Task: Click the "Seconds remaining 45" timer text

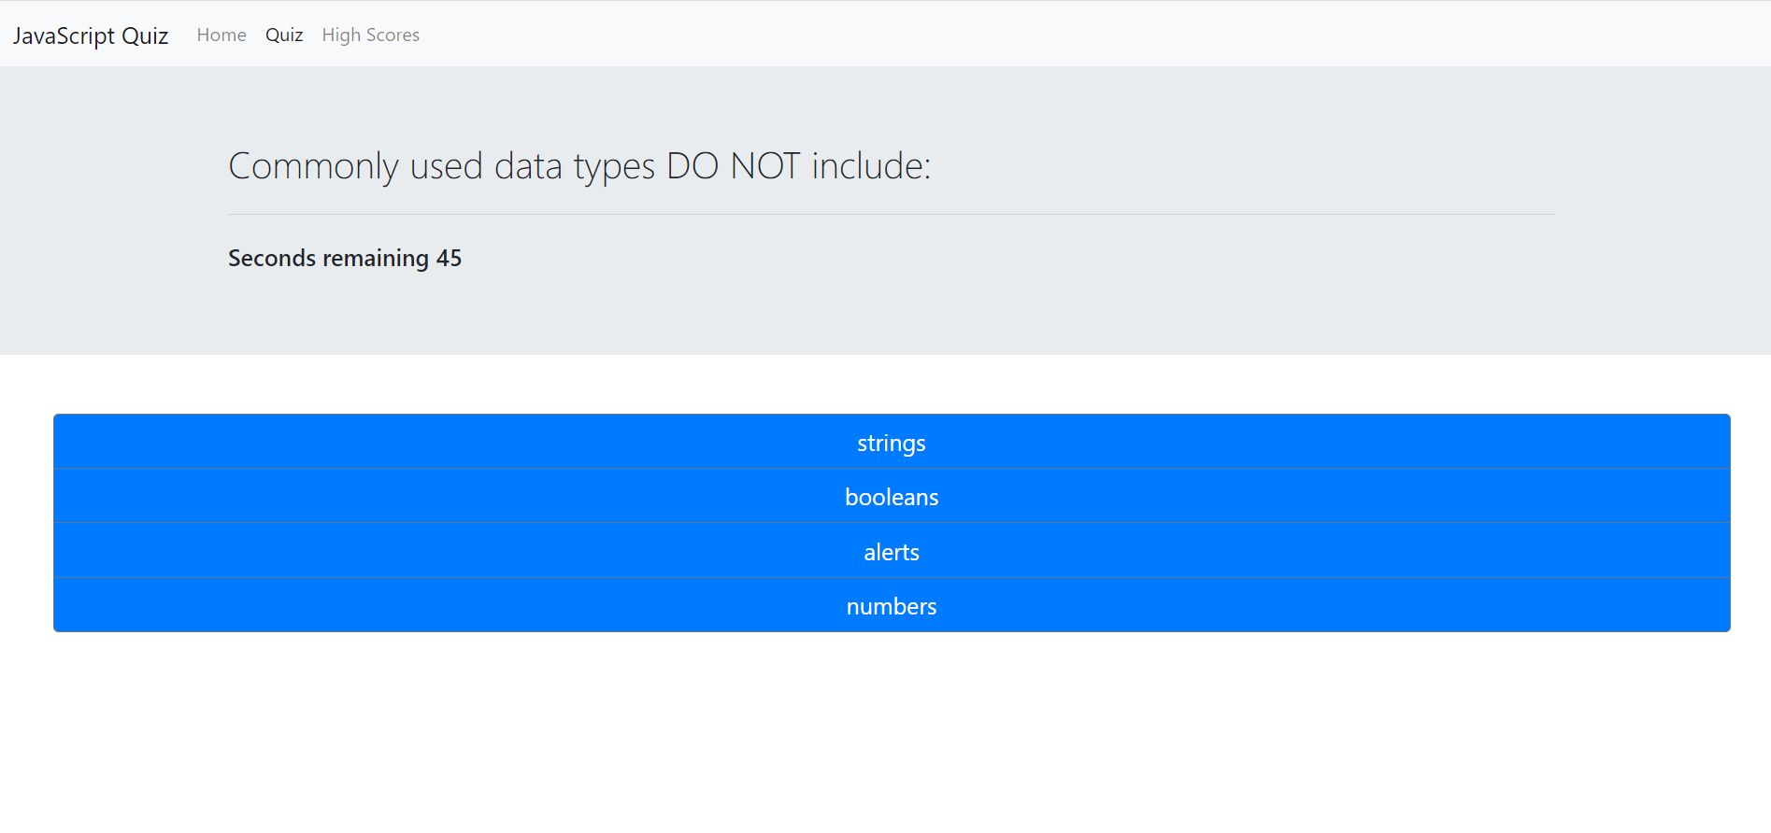Action: coord(344,258)
